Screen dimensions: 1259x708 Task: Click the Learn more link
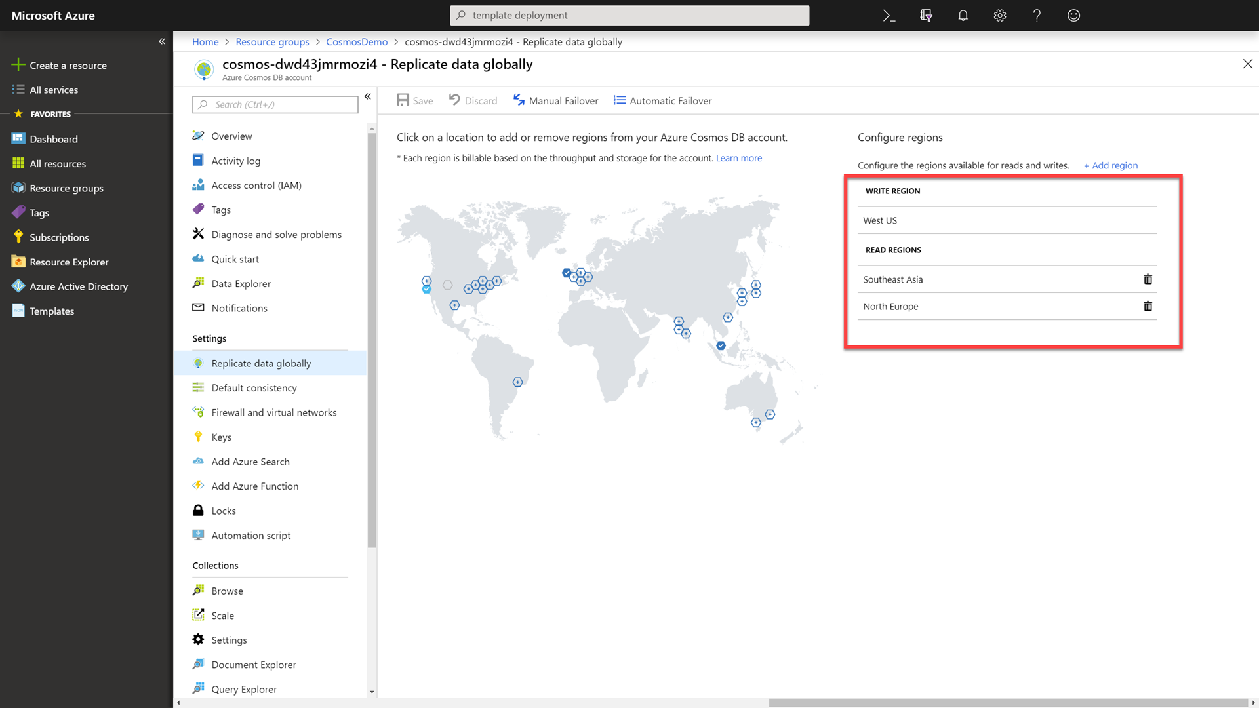point(738,157)
